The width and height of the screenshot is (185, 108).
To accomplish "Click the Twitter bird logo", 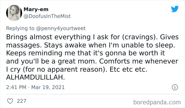I will [175, 9].
